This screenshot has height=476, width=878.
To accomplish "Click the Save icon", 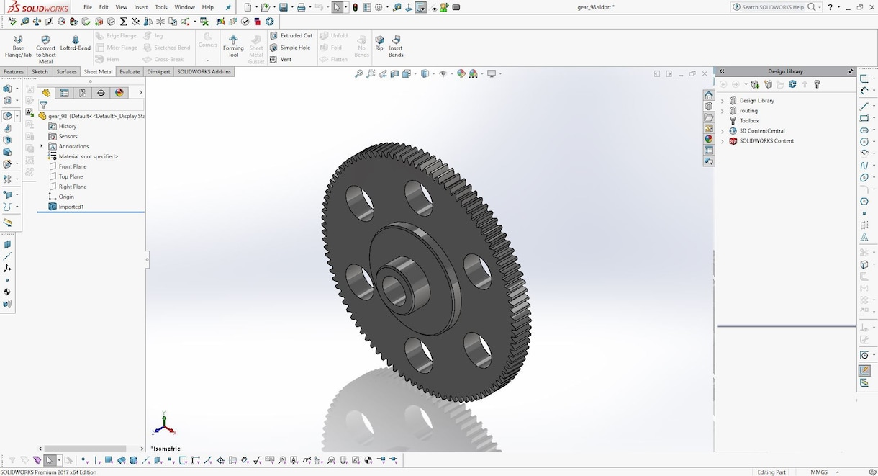I will (x=283, y=7).
